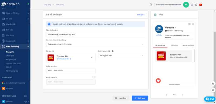The image size is (216, 104).
Task: Click the Haravan profile avatar in preview
Action: [159, 29]
